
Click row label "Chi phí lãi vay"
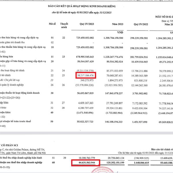(x=12, y=80)
